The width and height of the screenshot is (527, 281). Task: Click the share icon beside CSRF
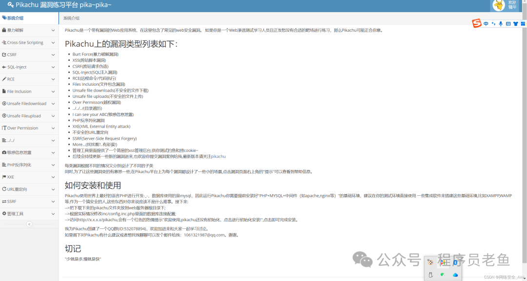click(x=4, y=55)
